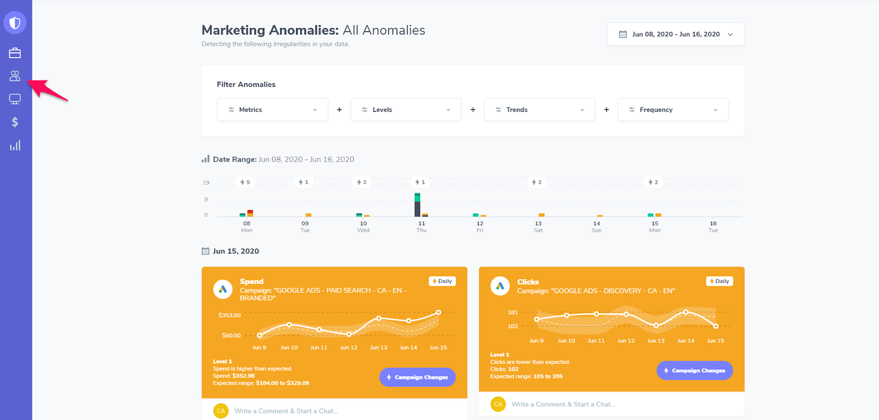Click Campaign Changes button on Clicks card
The width and height of the screenshot is (879, 420).
pyautogui.click(x=694, y=371)
